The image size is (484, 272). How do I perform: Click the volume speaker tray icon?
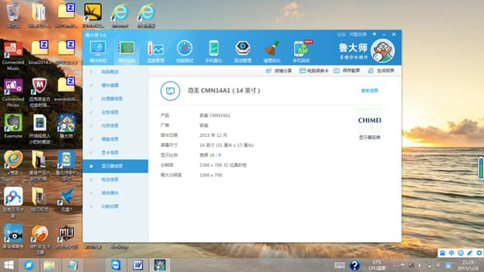coord(420,265)
